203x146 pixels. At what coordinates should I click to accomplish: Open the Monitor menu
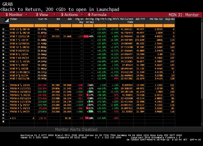click(14, 15)
